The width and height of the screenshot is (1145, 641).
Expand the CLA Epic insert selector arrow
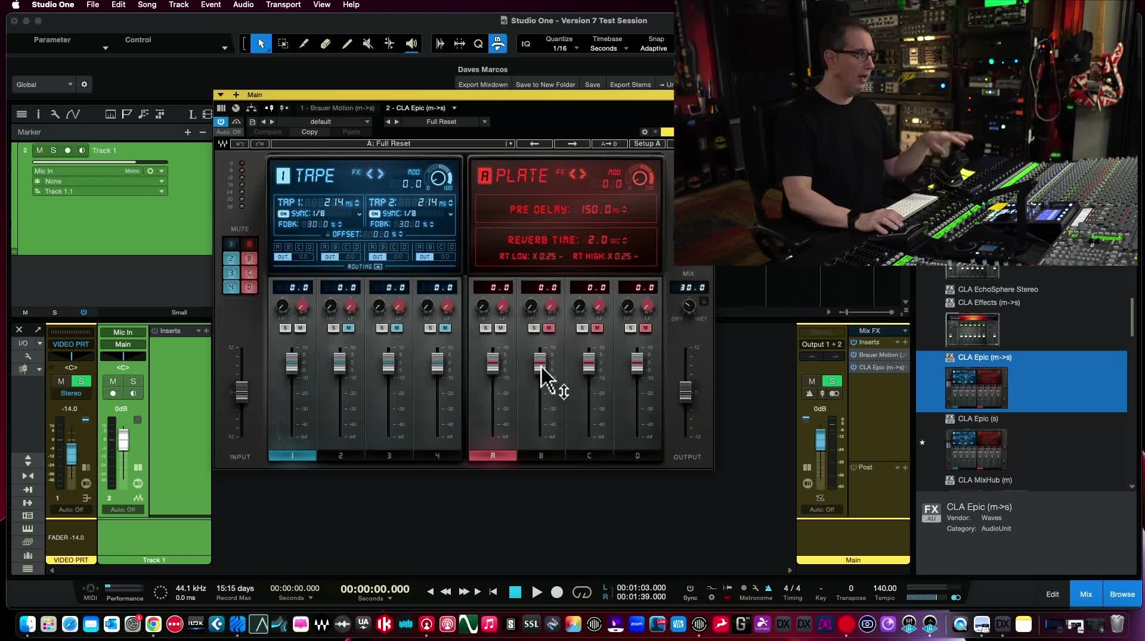(454, 108)
